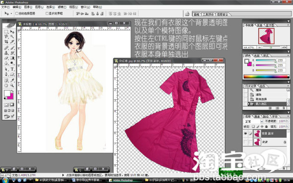Switch to the Paths tab in Layers panel

click(x=266, y=116)
